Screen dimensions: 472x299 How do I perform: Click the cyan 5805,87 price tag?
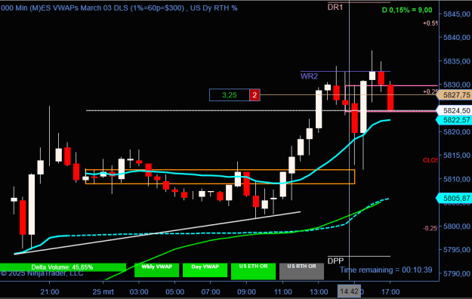coord(454,198)
